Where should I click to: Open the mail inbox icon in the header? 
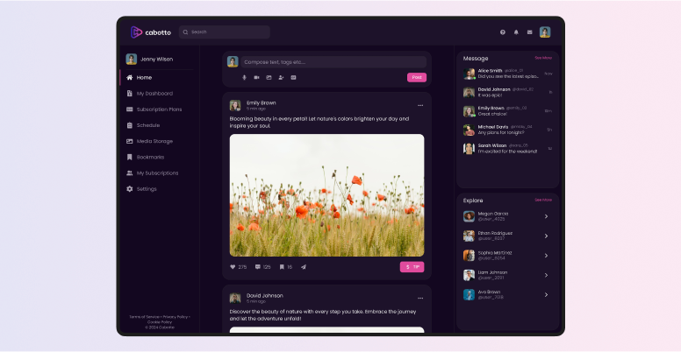pos(529,32)
